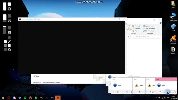The height and width of the screenshot is (100, 178).
Task: Switch to the cmd window in the taskbar
Action: click(52, 98)
